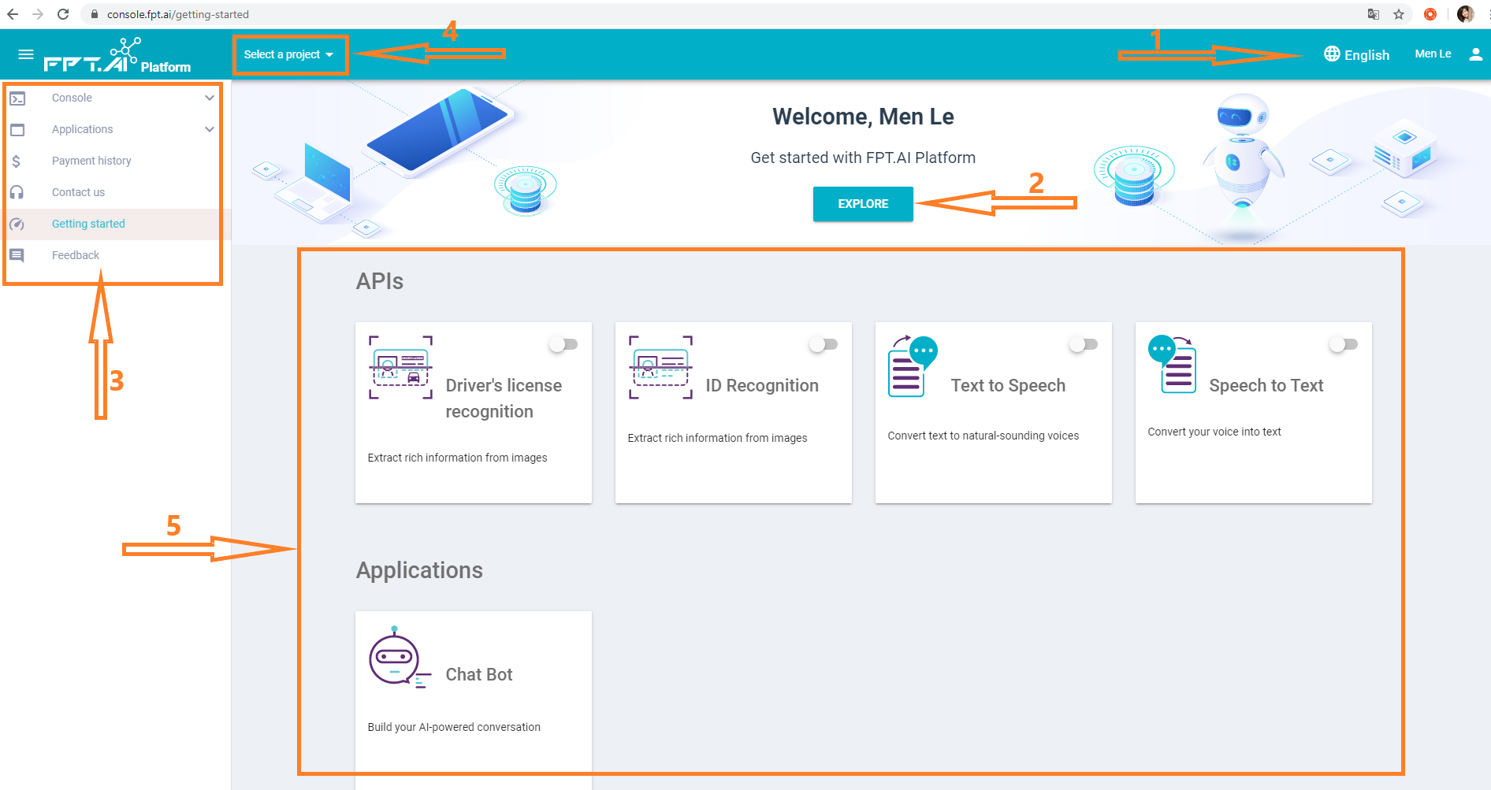Click the EXPLORE button
Viewport: 1491px width, 790px height.
click(x=862, y=204)
